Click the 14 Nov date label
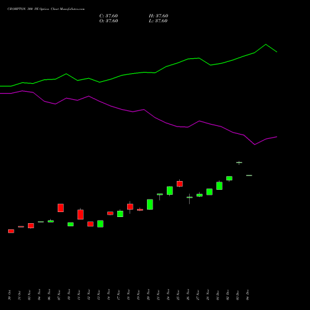 click(108, 295)
